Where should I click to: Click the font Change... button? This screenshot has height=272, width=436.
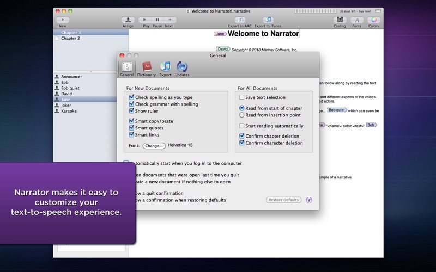154,146
